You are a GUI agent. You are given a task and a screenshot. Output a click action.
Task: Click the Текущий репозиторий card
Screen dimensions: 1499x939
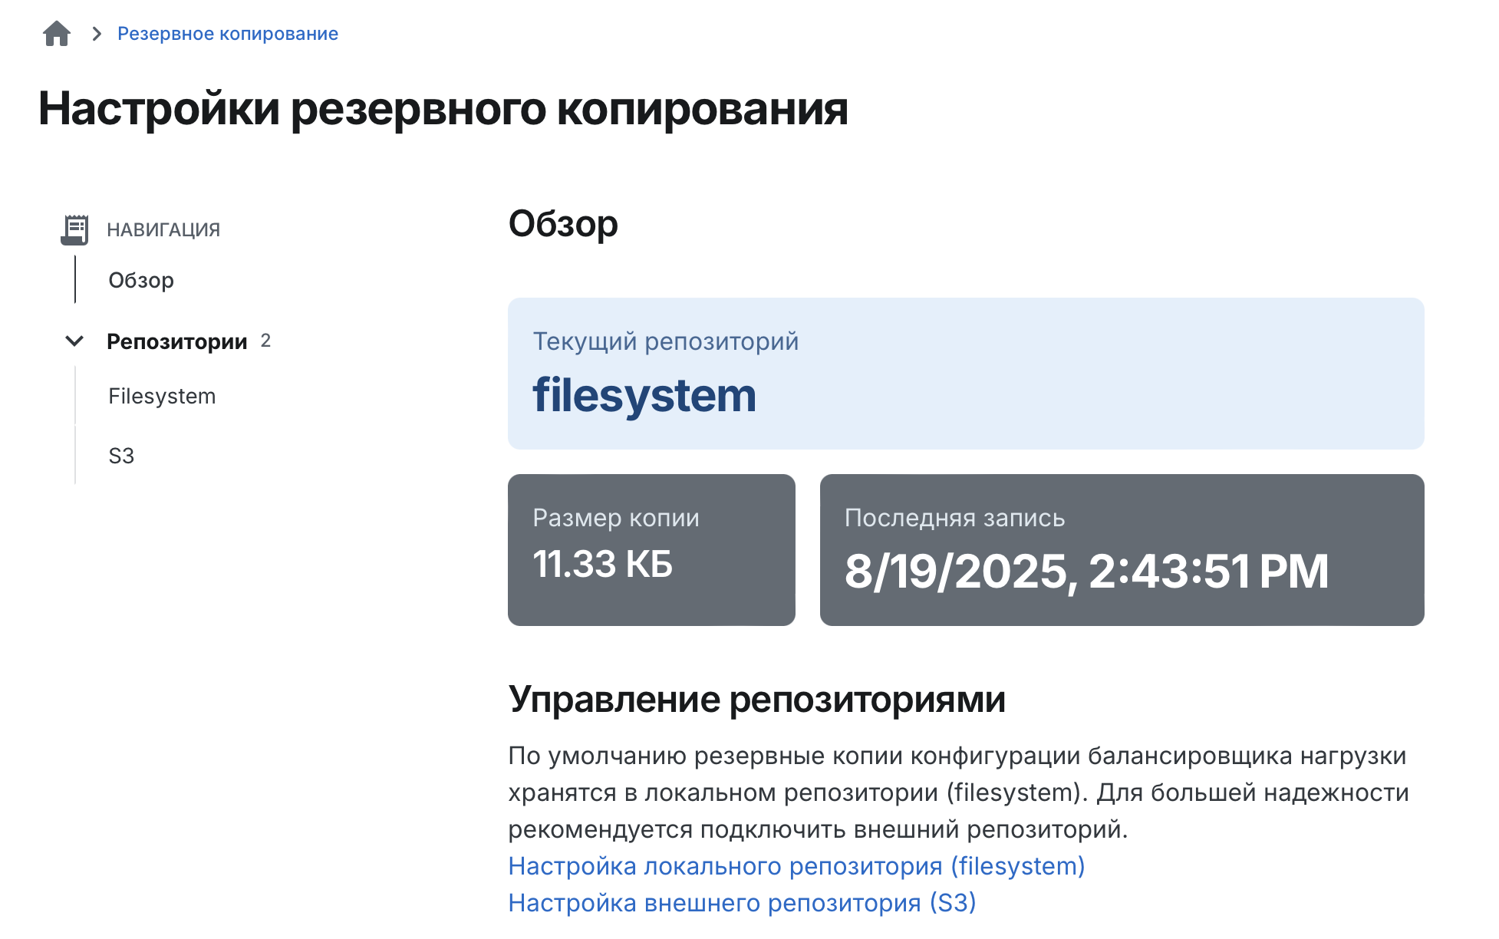966,374
